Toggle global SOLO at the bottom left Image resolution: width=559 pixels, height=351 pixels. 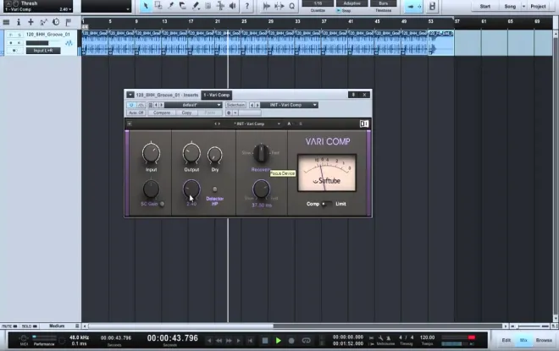[x=30, y=326]
